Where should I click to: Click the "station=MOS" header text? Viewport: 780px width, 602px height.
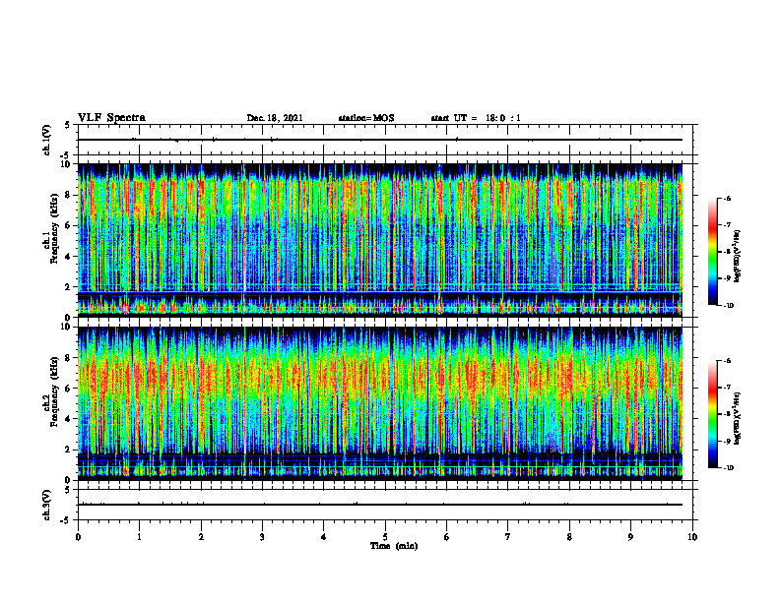coord(366,118)
